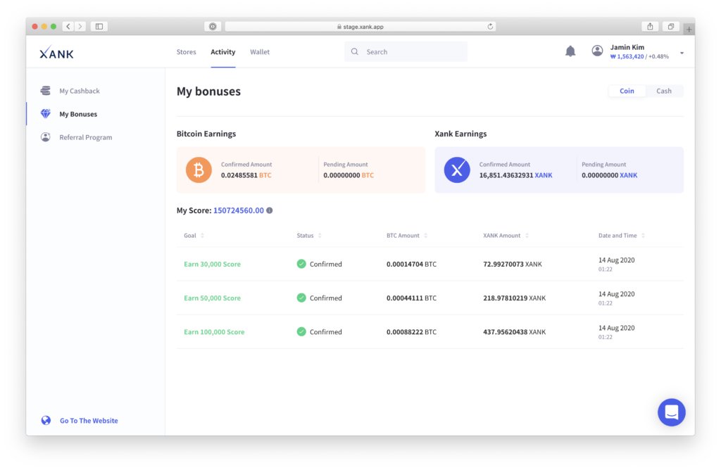Click the Jamin Kim user name
This screenshot has width=721, height=470.
pyautogui.click(x=627, y=47)
